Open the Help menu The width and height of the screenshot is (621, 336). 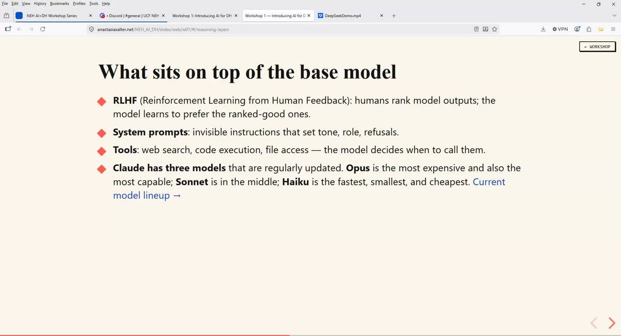(106, 4)
